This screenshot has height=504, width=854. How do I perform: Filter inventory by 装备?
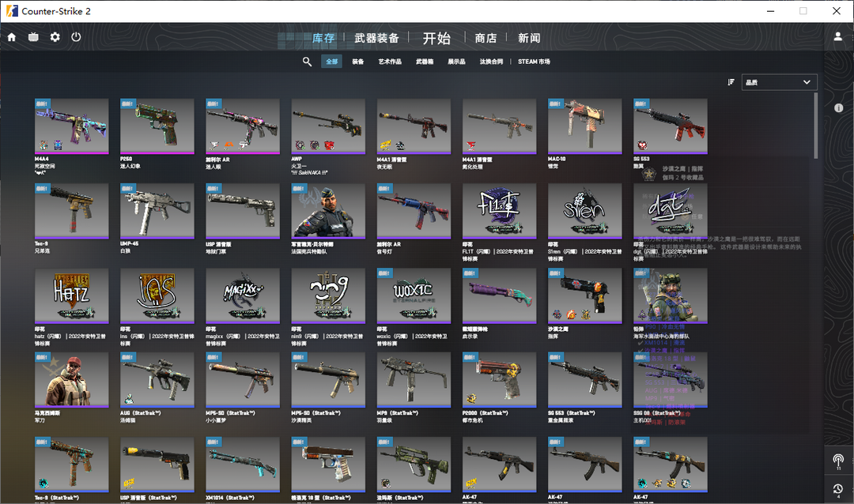pyautogui.click(x=358, y=62)
